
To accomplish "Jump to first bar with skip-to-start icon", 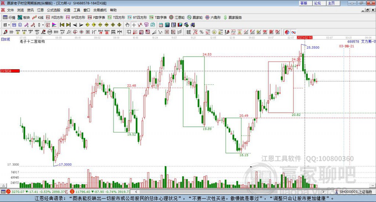I will pos(62,25).
